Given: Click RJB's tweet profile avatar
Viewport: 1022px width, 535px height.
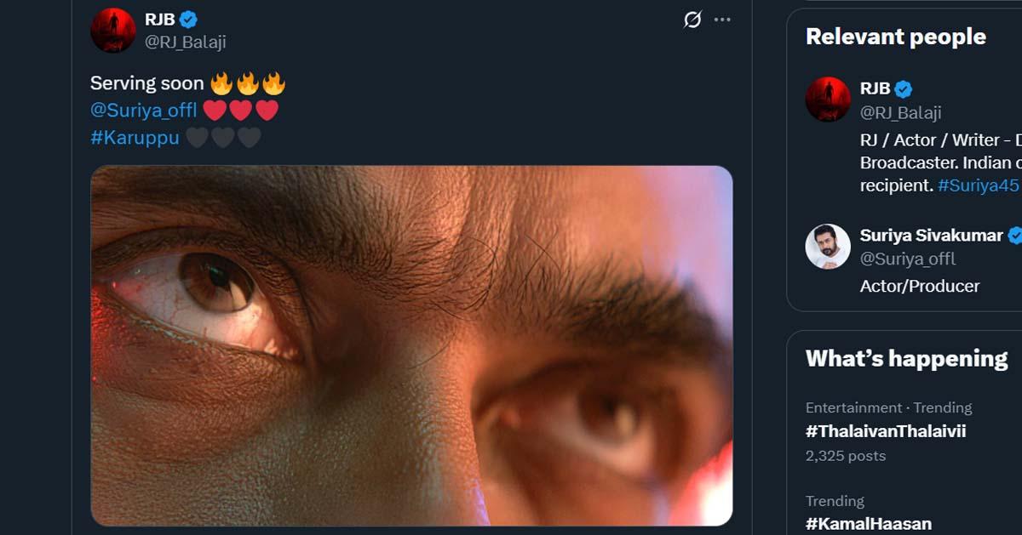Looking at the screenshot, I should [112, 30].
